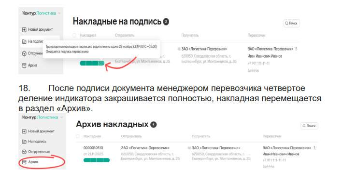Click the recipient address in the archive row
The height and width of the screenshot is (183, 342).
tap(221, 156)
